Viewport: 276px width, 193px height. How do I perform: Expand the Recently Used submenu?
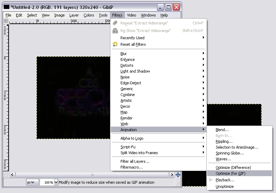coord(158,38)
